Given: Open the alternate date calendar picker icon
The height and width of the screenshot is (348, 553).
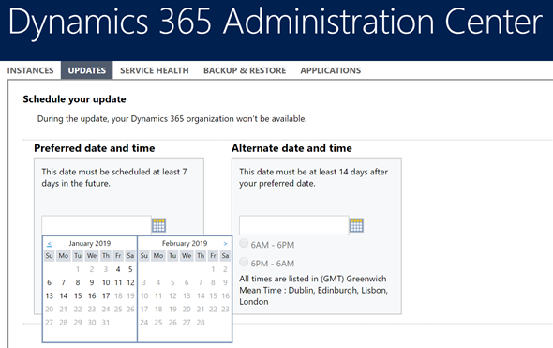Looking at the screenshot, I should (356, 225).
